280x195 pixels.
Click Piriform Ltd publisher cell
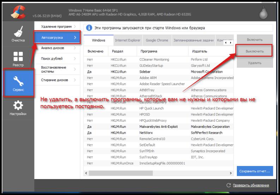point(199,59)
